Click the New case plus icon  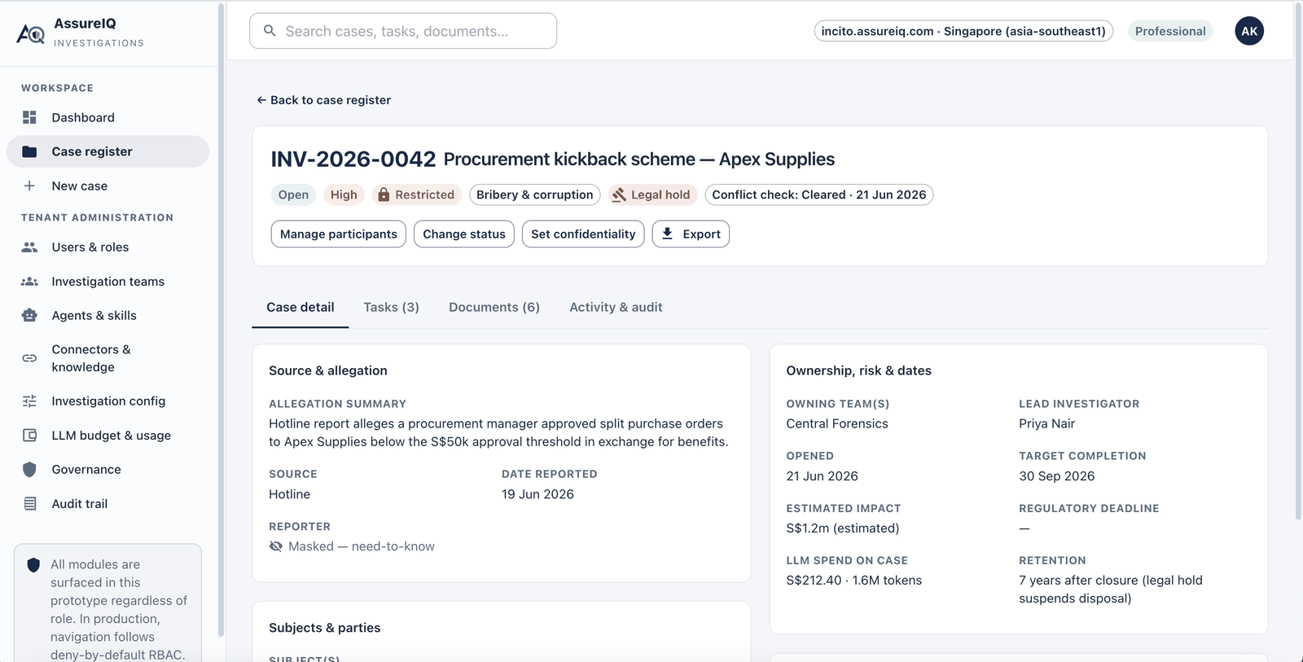[x=29, y=186]
